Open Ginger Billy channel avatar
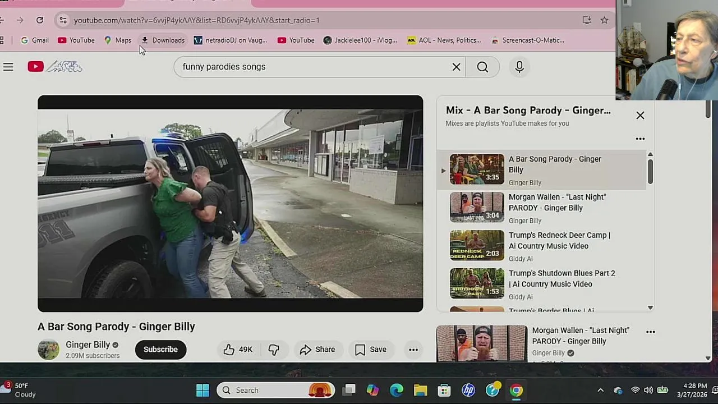Image resolution: width=718 pixels, height=404 pixels. click(x=48, y=350)
